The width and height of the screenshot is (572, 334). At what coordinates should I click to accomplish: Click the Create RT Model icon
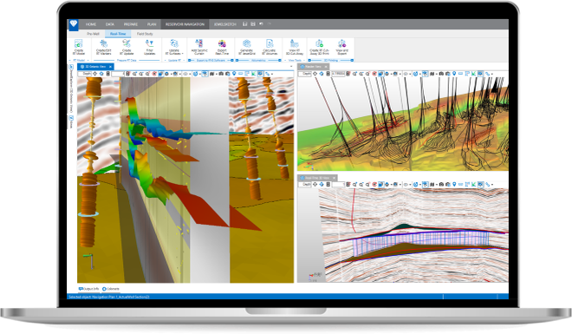[x=78, y=48]
